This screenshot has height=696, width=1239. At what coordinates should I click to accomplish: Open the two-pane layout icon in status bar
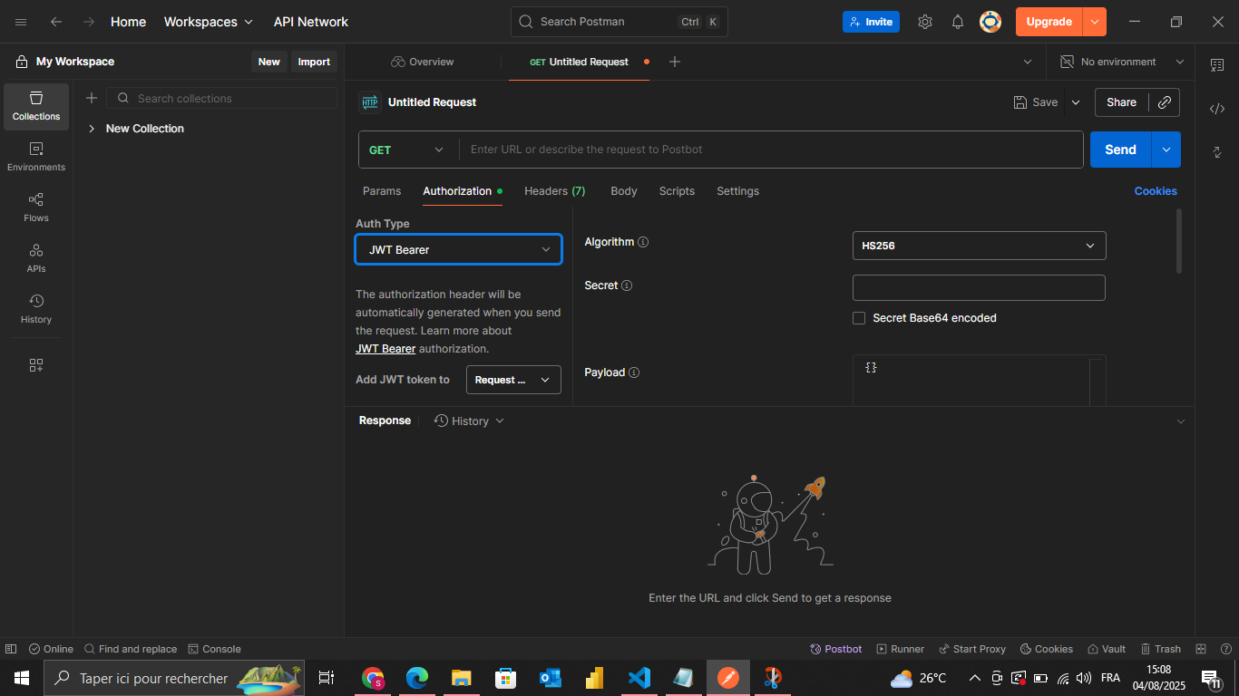coord(1201,649)
